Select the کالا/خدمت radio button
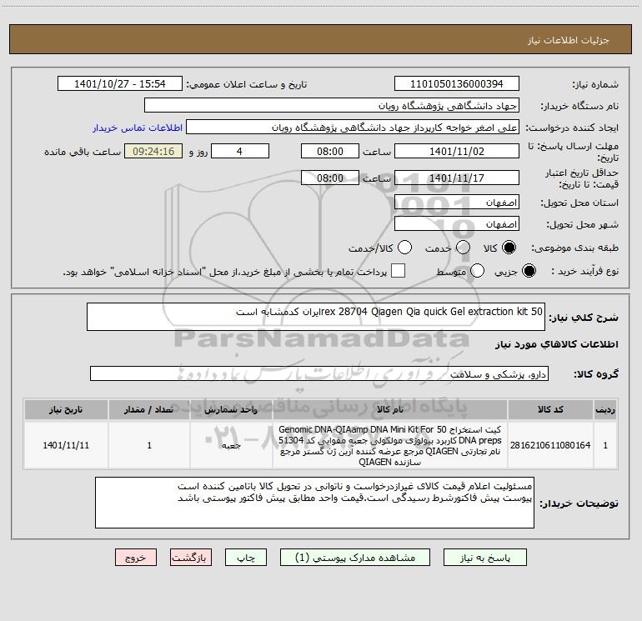Screen dimensions: 642x621 coord(404,248)
